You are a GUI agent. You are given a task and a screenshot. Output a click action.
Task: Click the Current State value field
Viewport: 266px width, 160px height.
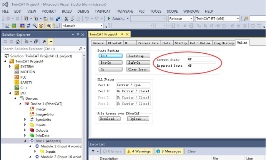pos(201,59)
